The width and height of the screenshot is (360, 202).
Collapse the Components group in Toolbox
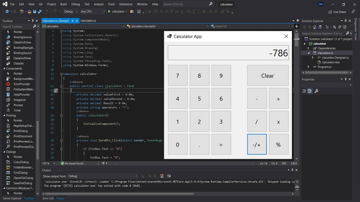point(4,68)
